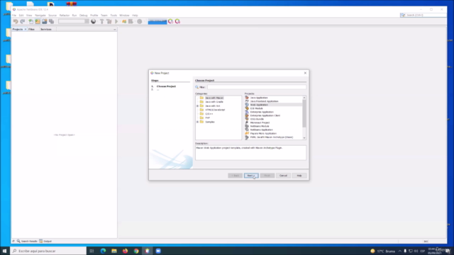Screen dimensions: 454x255
Task: Open the Debug menu
Action: pos(84,16)
